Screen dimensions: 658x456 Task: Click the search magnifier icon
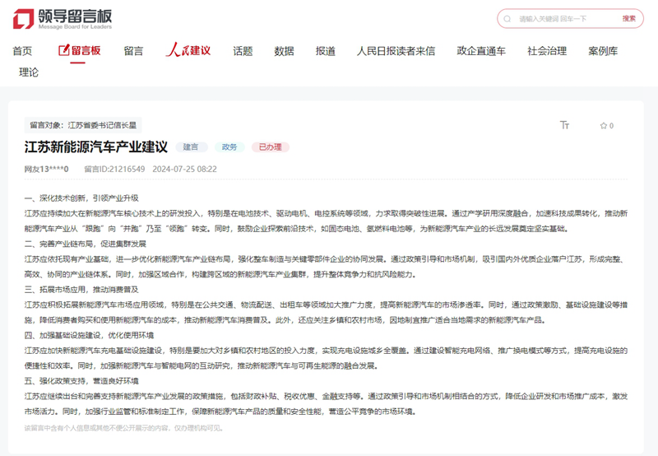[x=507, y=19]
